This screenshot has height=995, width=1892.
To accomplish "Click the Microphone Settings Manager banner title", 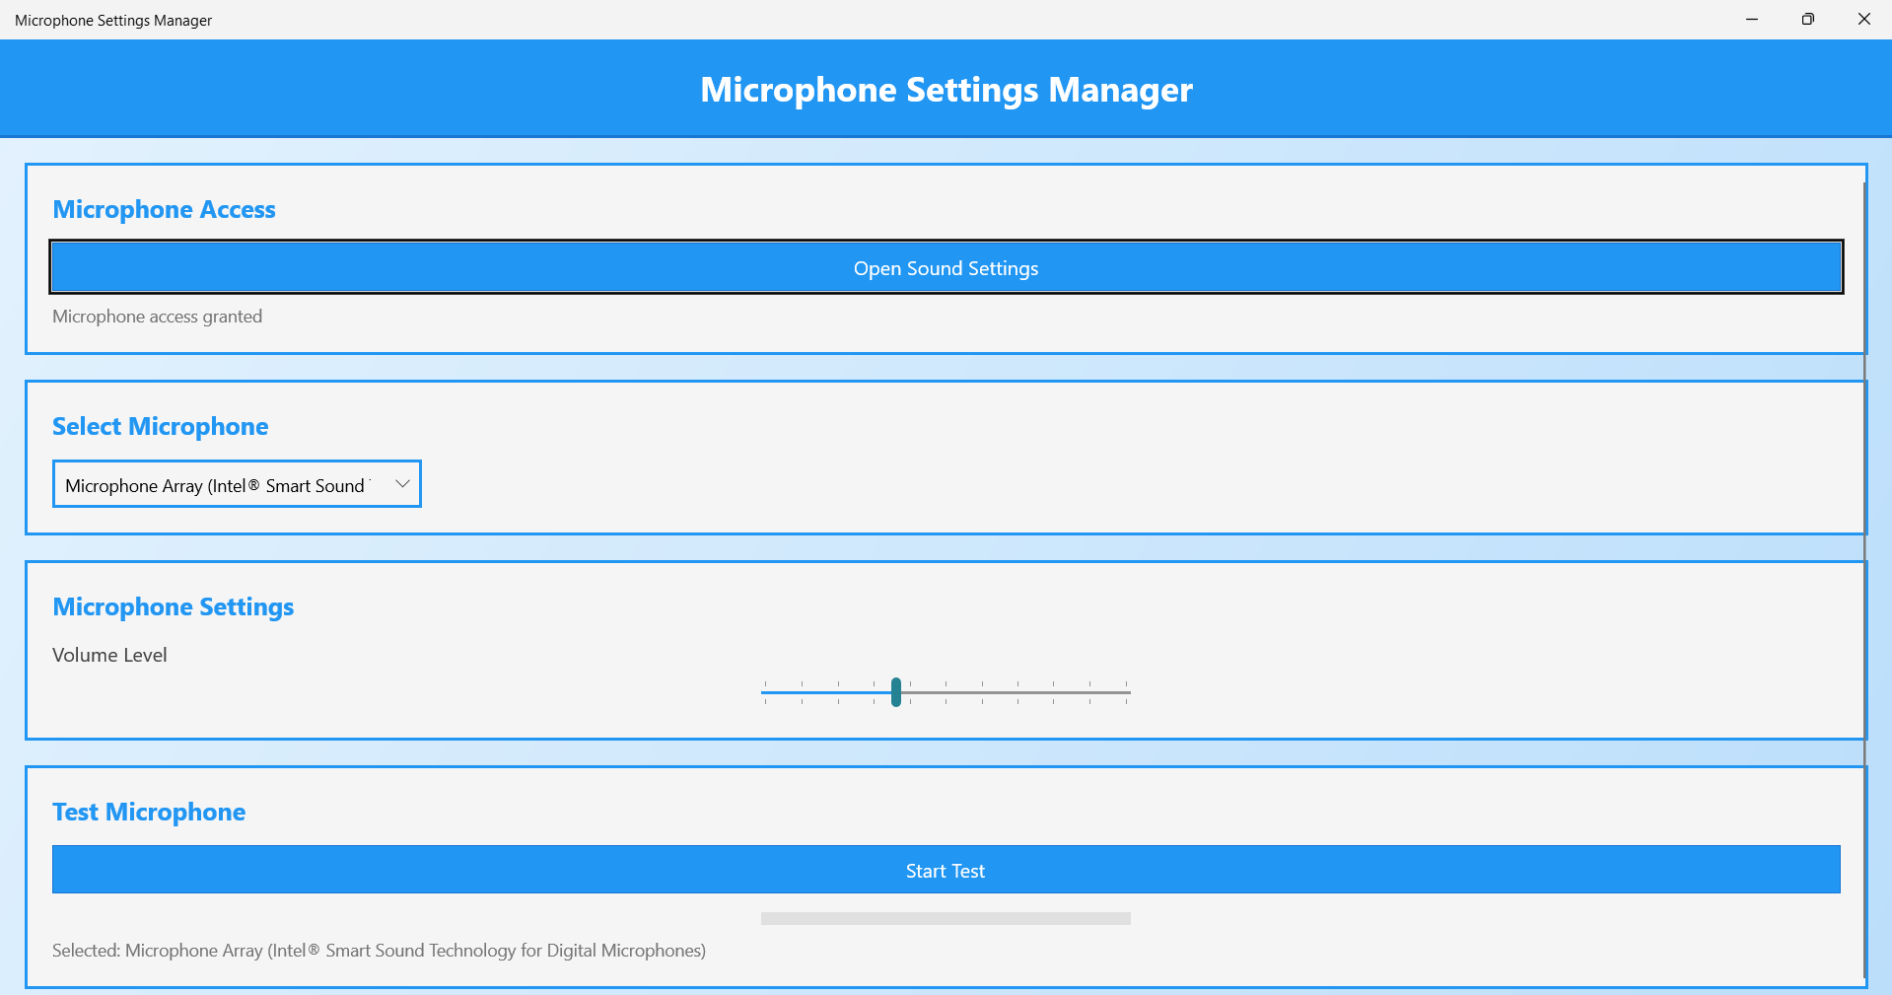I will pos(945,89).
